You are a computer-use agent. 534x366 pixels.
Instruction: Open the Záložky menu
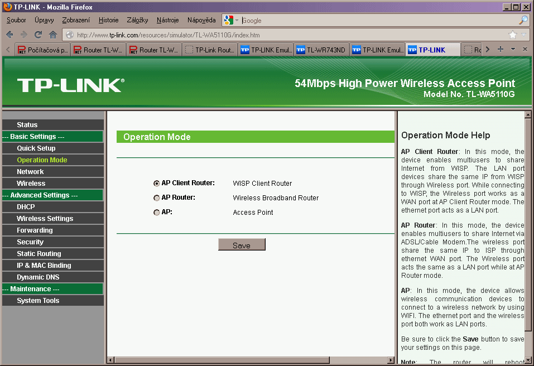137,20
